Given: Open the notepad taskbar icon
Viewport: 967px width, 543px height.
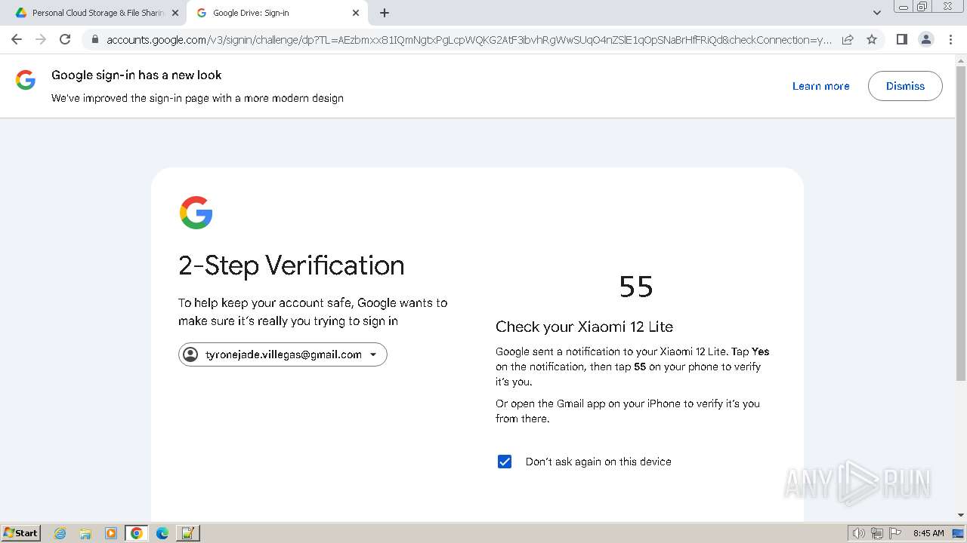Looking at the screenshot, I should click(187, 533).
